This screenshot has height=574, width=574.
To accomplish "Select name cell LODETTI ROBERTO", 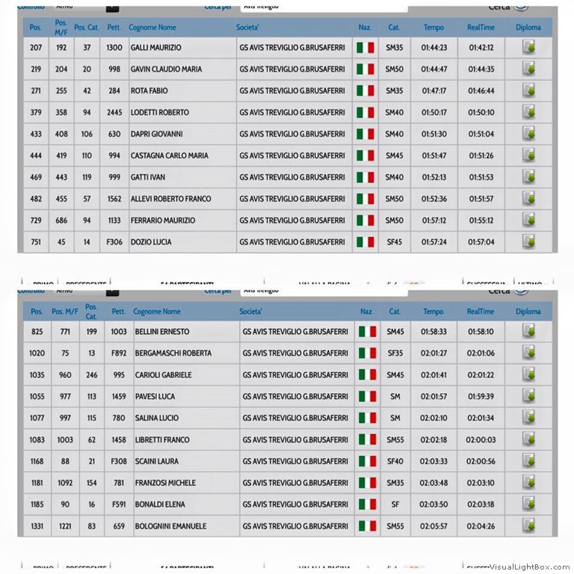I will pos(182,112).
